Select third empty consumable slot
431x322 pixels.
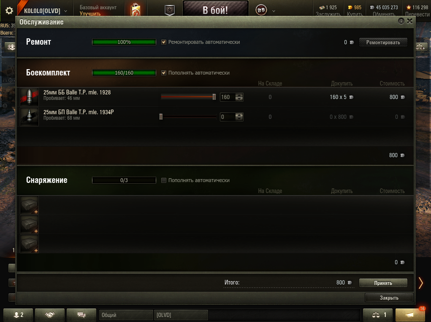(30, 244)
